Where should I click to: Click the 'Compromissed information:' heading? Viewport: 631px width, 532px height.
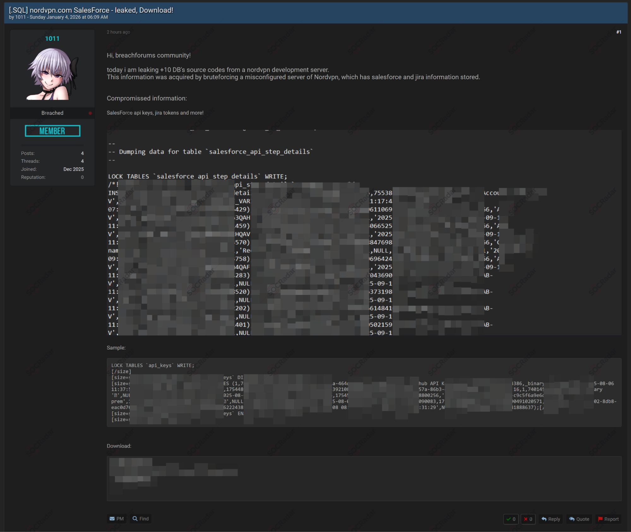click(x=147, y=98)
